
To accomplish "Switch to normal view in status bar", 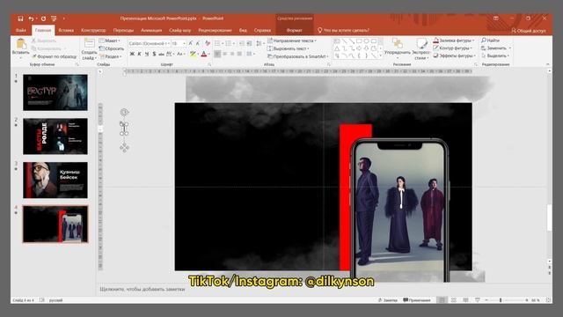I will (x=442, y=300).
